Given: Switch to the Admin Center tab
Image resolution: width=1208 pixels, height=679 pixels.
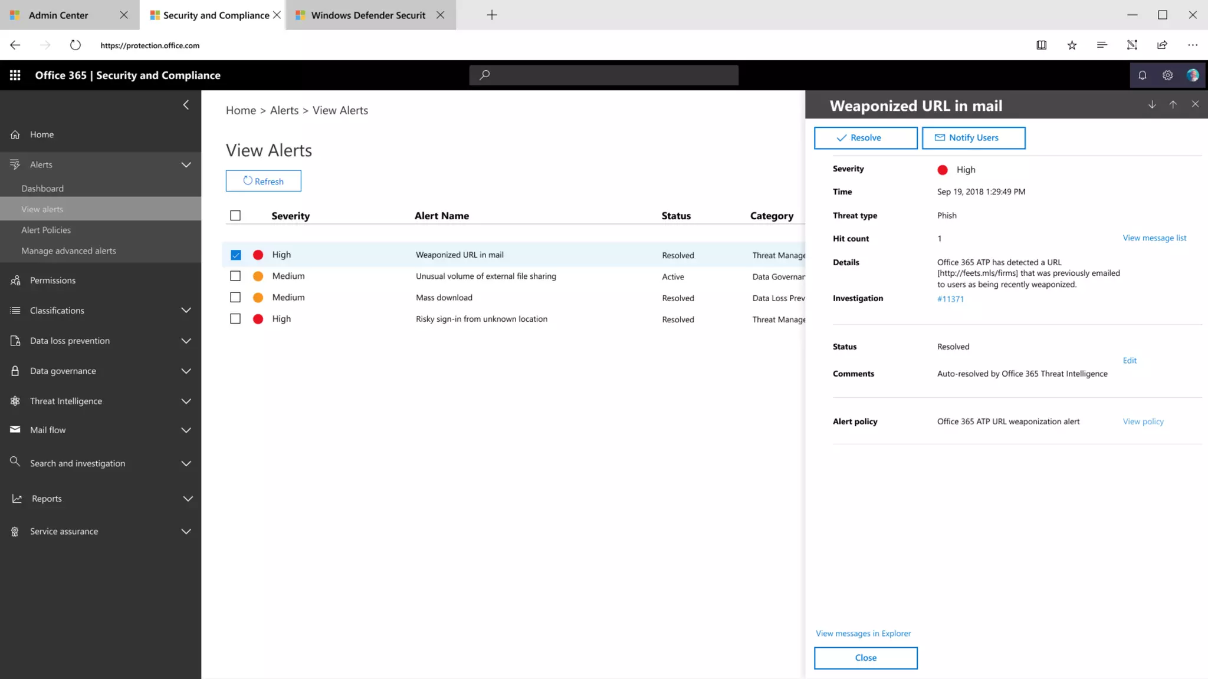Looking at the screenshot, I should point(58,15).
